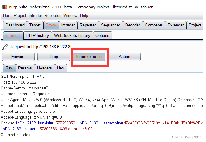This screenshot has height=142, width=206.
Task: Click the Forward button
Action: (x=18, y=57)
